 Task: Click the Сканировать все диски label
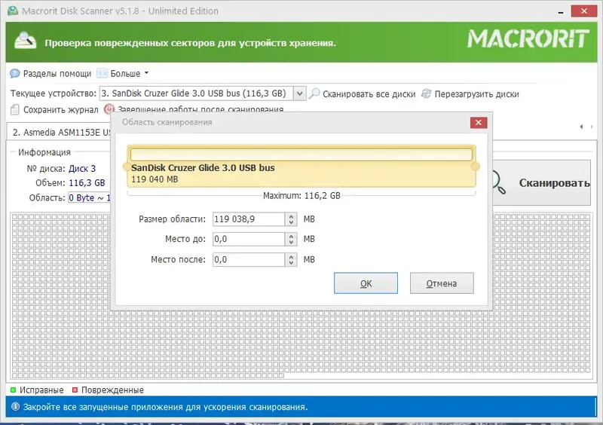(x=369, y=94)
